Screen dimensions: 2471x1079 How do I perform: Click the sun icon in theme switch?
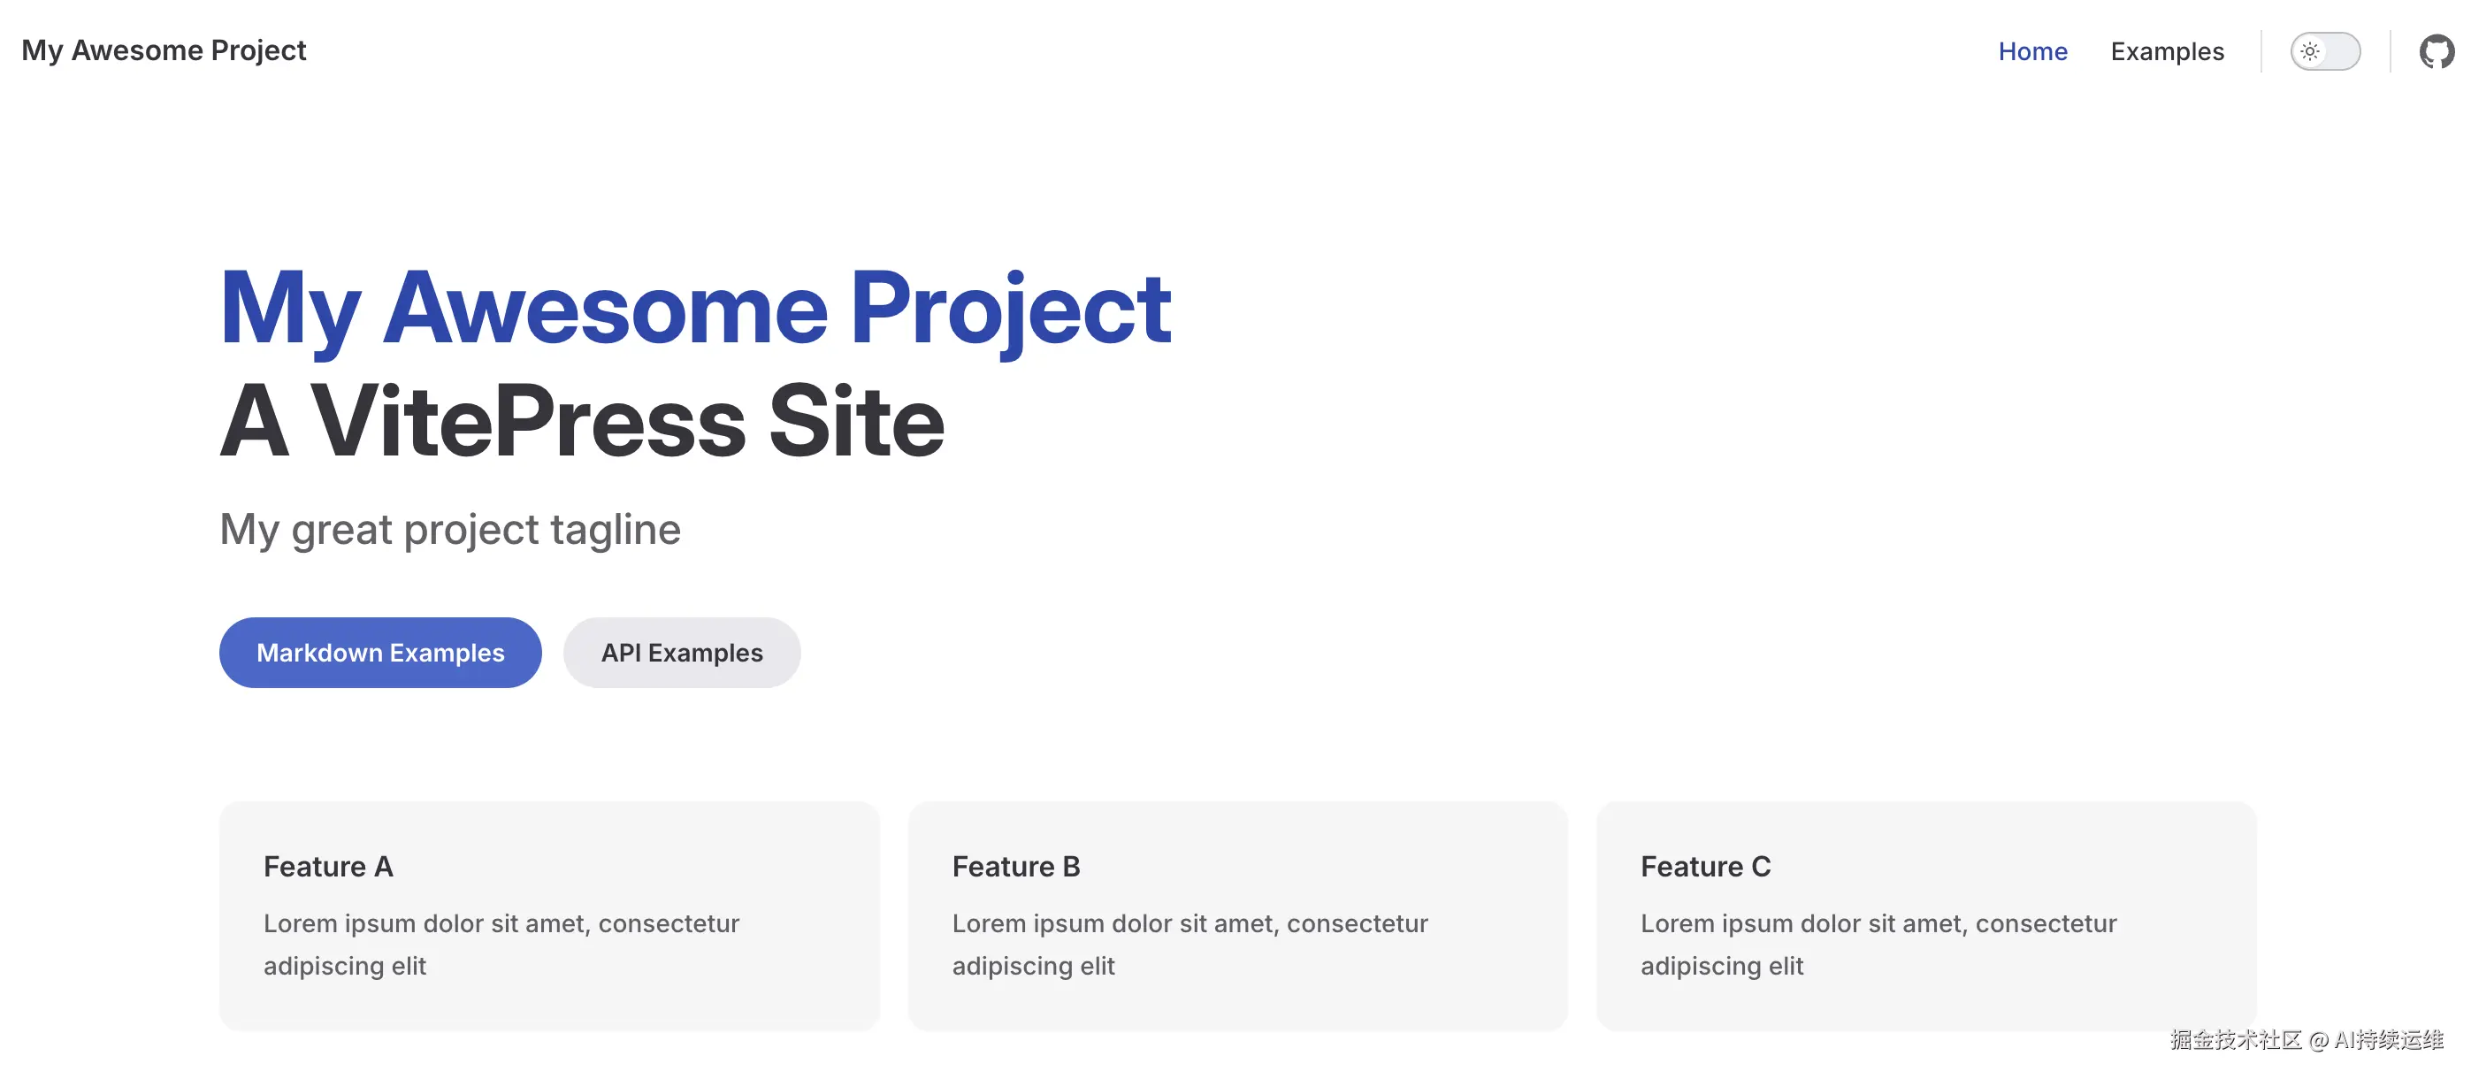(x=2310, y=50)
